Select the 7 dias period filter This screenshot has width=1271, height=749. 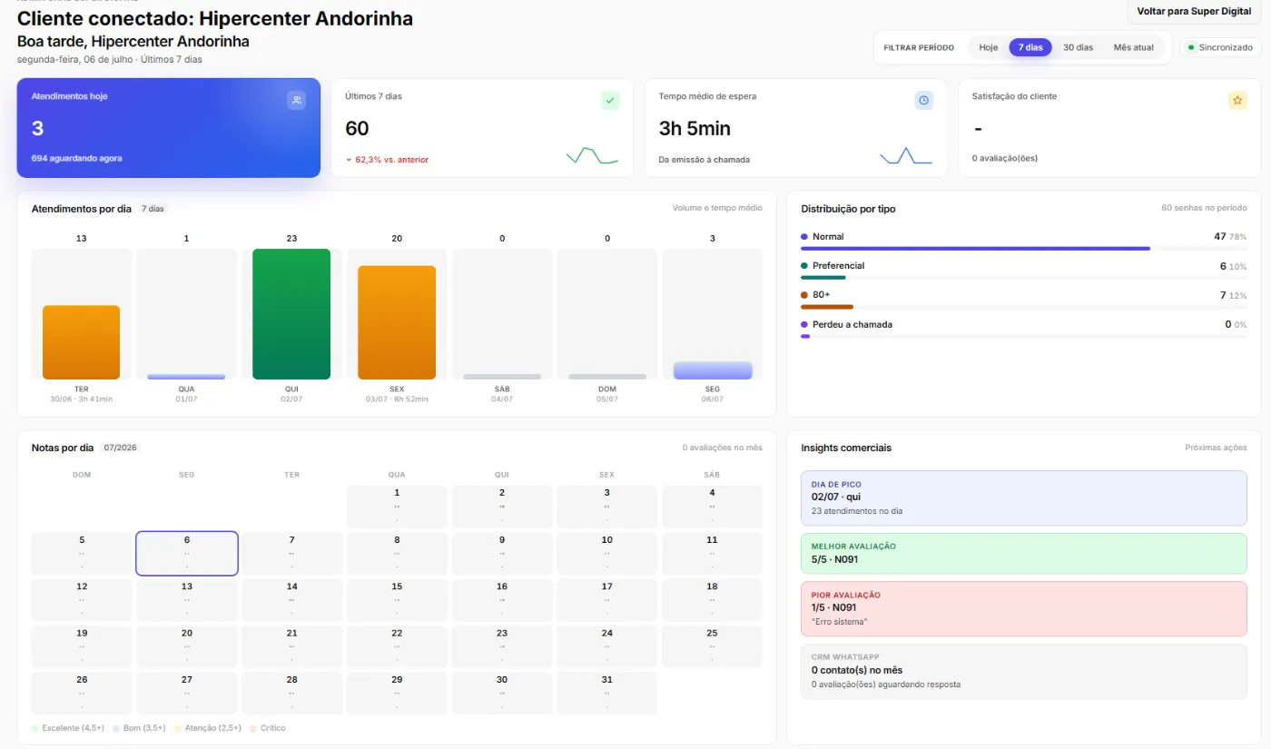pos(1030,47)
